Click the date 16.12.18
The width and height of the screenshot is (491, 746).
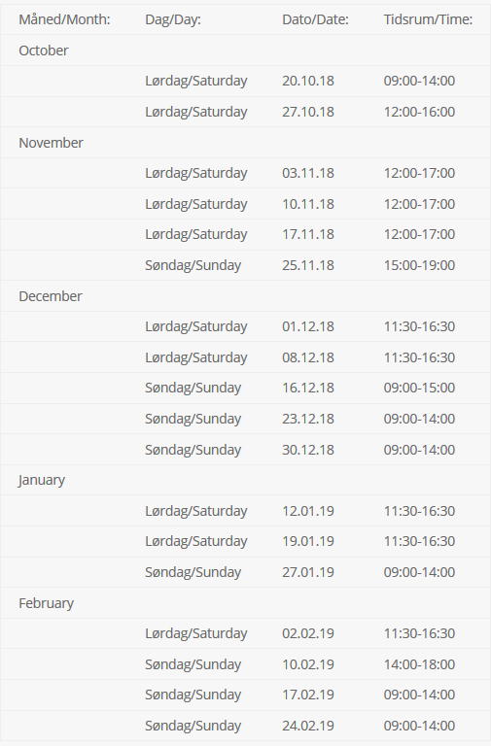click(308, 388)
